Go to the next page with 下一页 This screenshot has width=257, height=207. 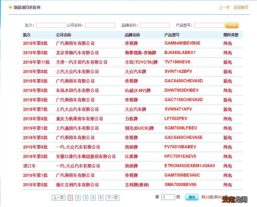pyautogui.click(x=112, y=198)
